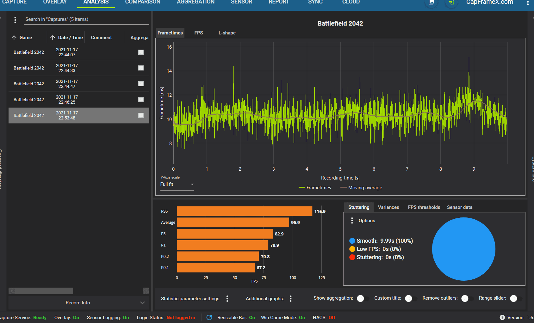The width and height of the screenshot is (534, 323).
Task: Click Comment column header
Action: pos(101,38)
